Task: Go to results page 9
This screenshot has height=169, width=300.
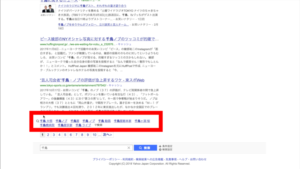Action: point(88,135)
